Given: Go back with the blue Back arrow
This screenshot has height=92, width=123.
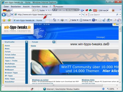Looking at the screenshot, I should click(x=4, y=15).
